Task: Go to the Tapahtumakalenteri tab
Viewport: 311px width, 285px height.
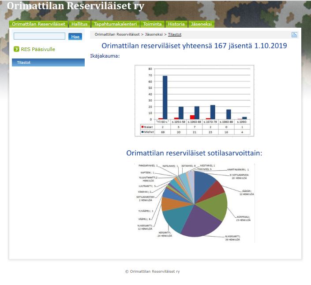Action: (x=115, y=24)
